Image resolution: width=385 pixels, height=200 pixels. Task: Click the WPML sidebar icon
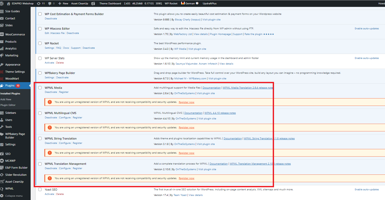pos(2,189)
